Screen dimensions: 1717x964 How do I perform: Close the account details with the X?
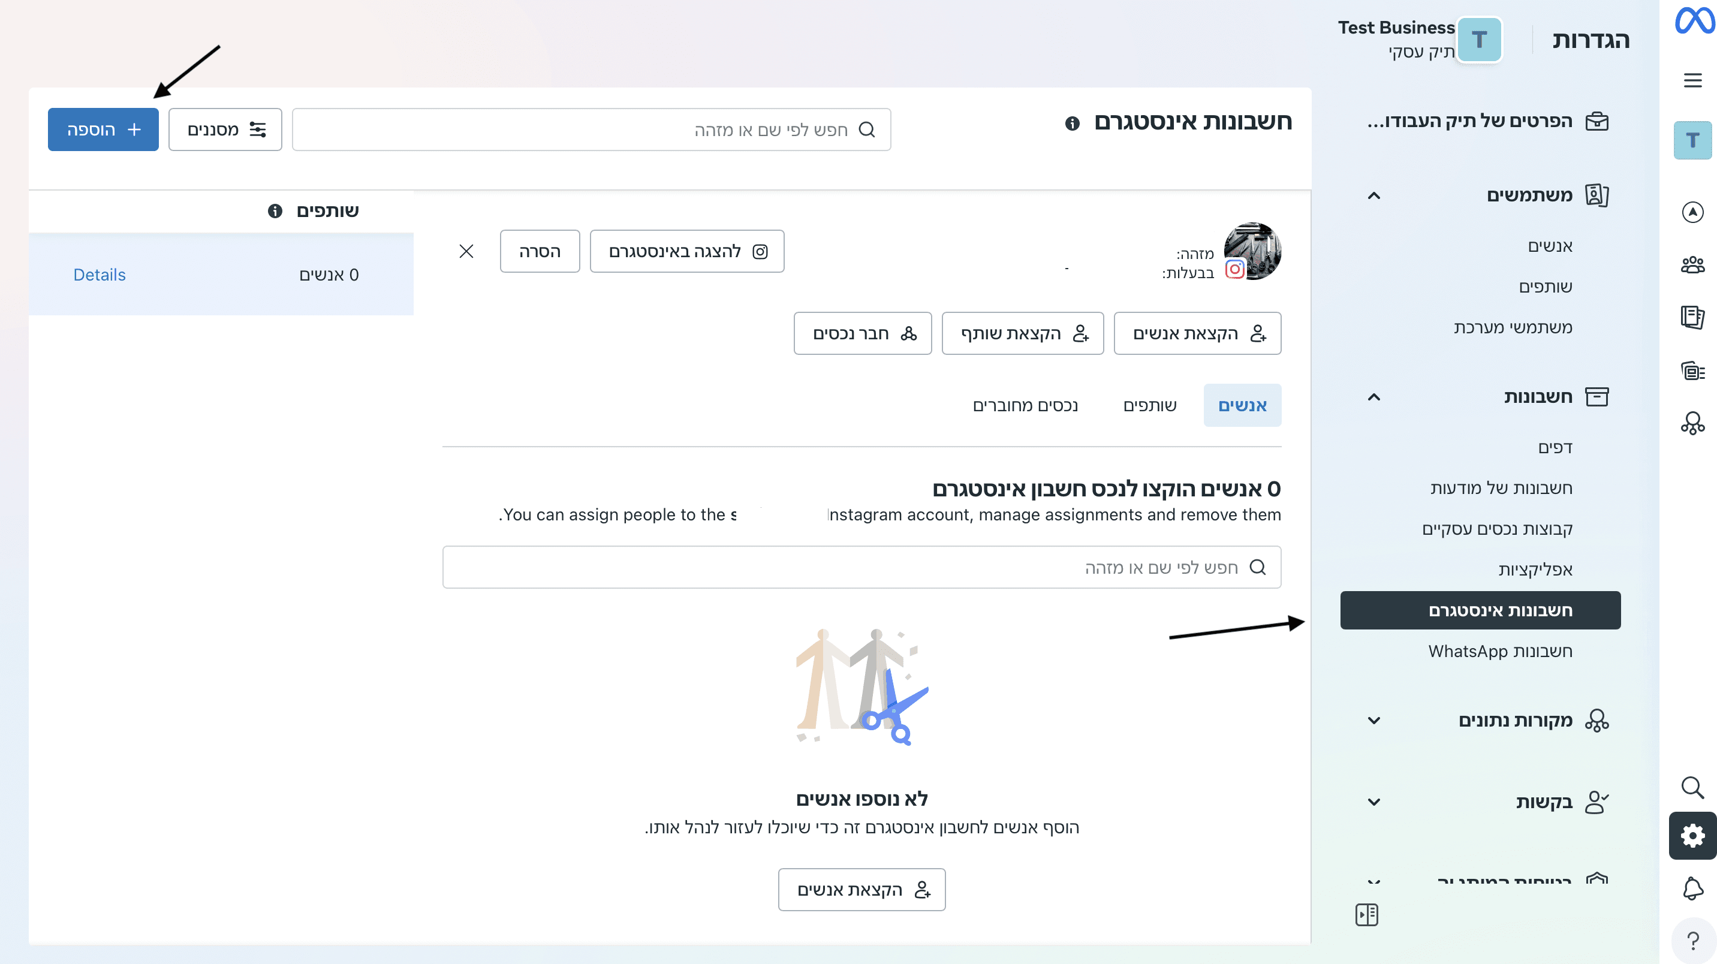466,251
